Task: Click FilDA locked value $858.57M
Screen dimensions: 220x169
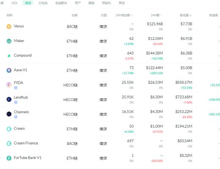Action: (x=184, y=82)
